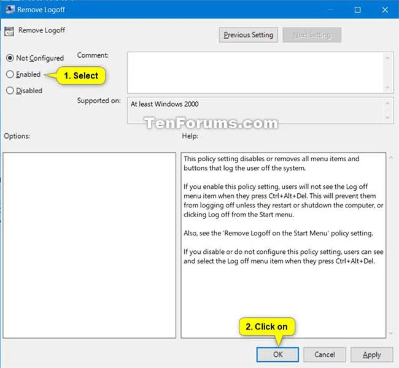Click the Comment box scroll up arrow

(387, 58)
